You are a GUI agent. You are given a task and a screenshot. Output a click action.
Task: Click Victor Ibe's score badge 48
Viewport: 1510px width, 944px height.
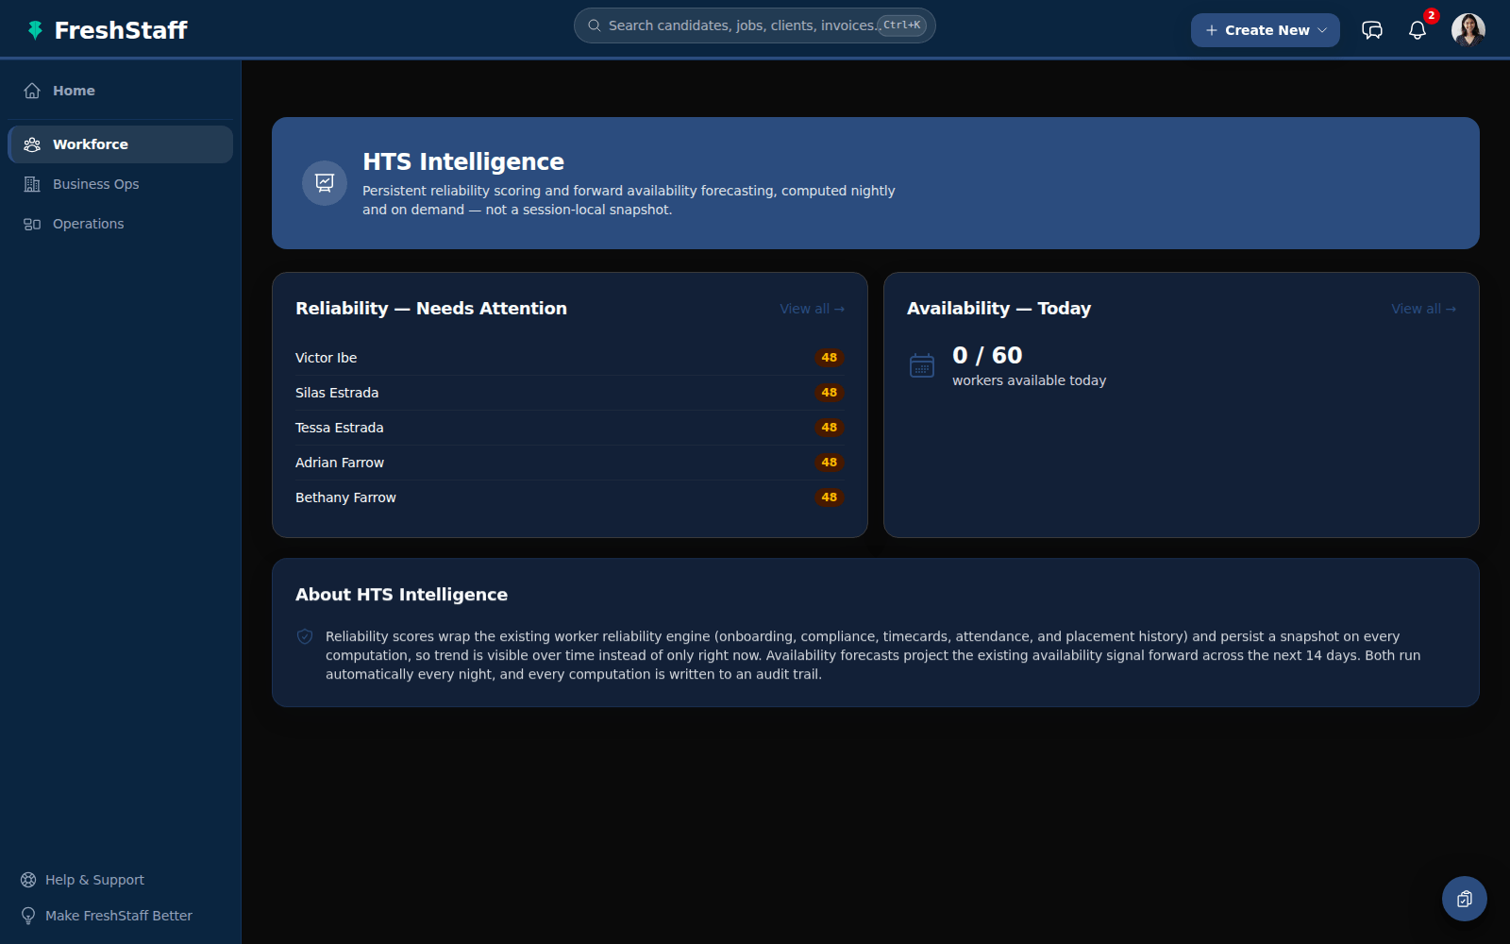click(830, 358)
